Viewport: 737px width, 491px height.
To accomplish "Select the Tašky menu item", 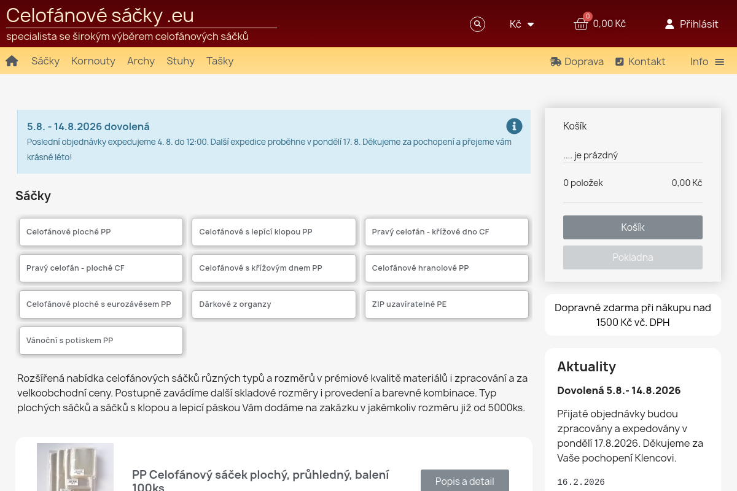I will (x=220, y=61).
